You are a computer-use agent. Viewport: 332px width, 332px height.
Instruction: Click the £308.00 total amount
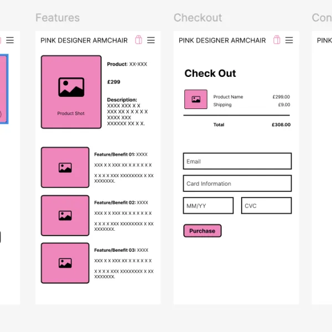coord(281,124)
